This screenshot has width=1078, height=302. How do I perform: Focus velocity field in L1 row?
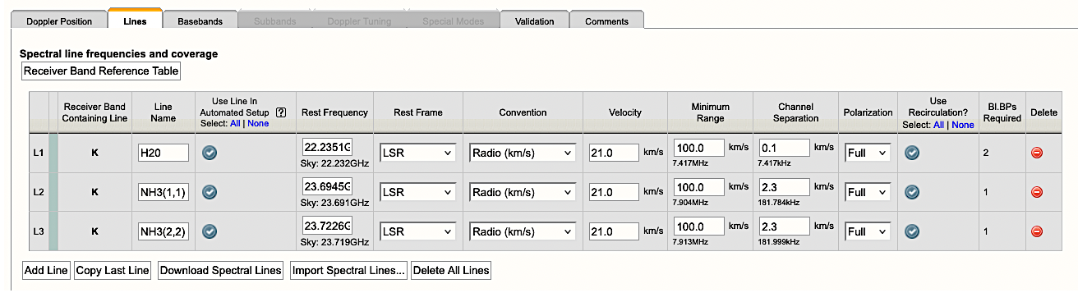coord(614,153)
